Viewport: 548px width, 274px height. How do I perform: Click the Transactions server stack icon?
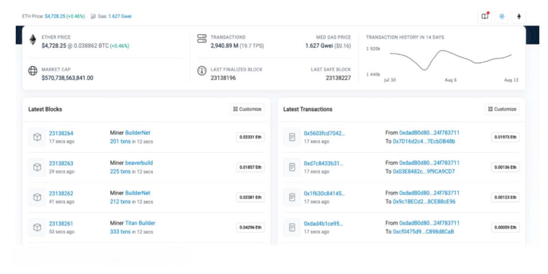201,38
